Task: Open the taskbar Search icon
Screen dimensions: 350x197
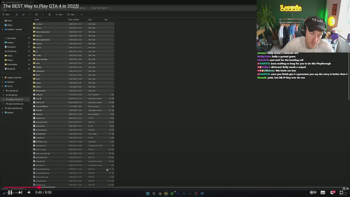Action: point(154,193)
